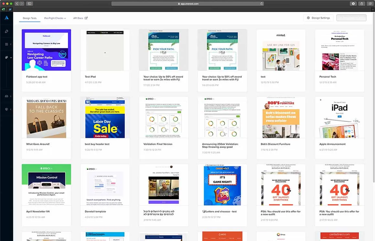Expand the inbox sidebar section arrow
The image size is (375, 241).
pyautogui.click(x=11, y=96)
